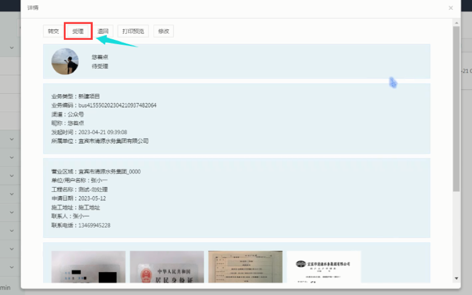This screenshot has height=295, width=472.
Task: Click the vertical scrollbar thumb in the dialog
Action: (456, 109)
